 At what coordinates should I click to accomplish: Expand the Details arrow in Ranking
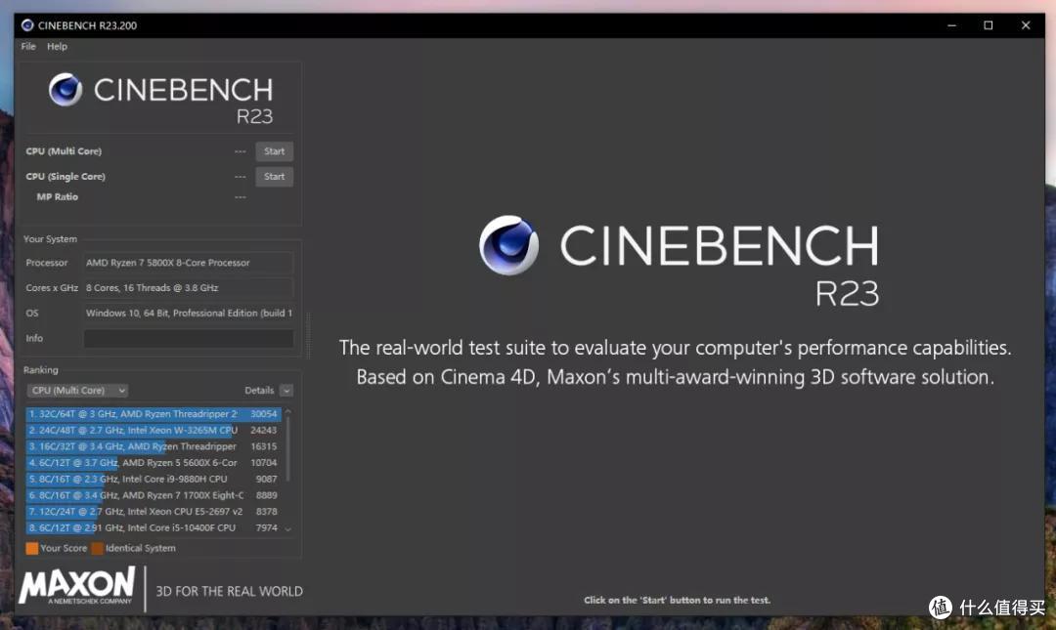(286, 391)
